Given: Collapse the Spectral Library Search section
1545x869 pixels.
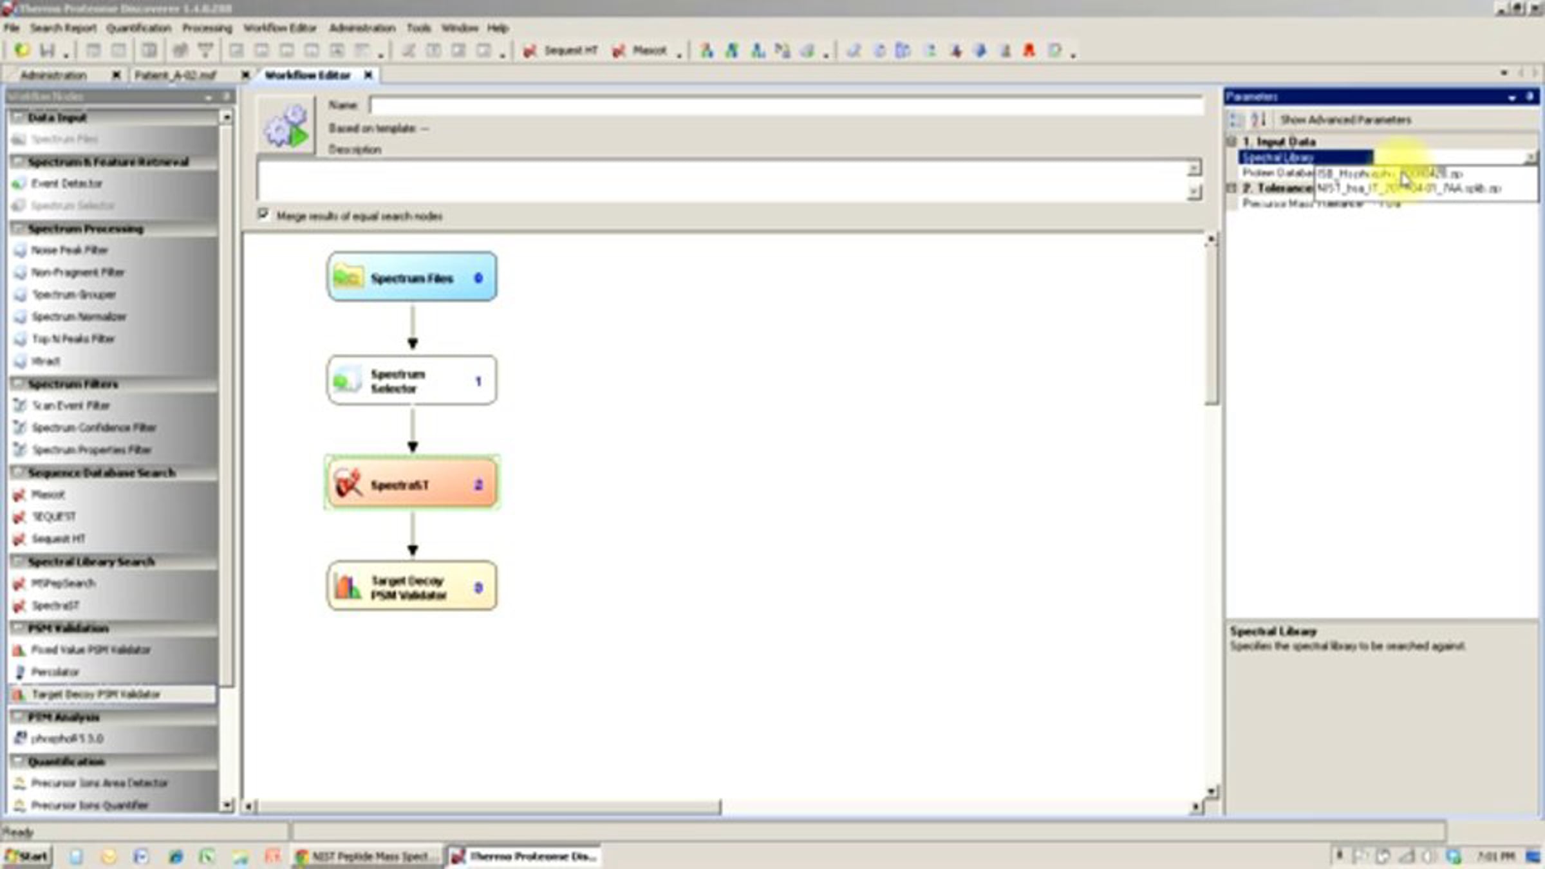Looking at the screenshot, I should 17,561.
